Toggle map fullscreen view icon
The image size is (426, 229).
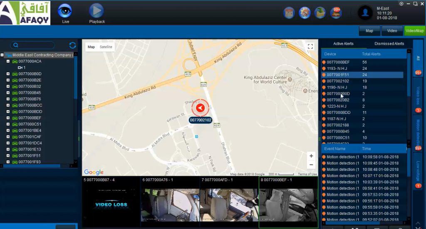pos(310,47)
